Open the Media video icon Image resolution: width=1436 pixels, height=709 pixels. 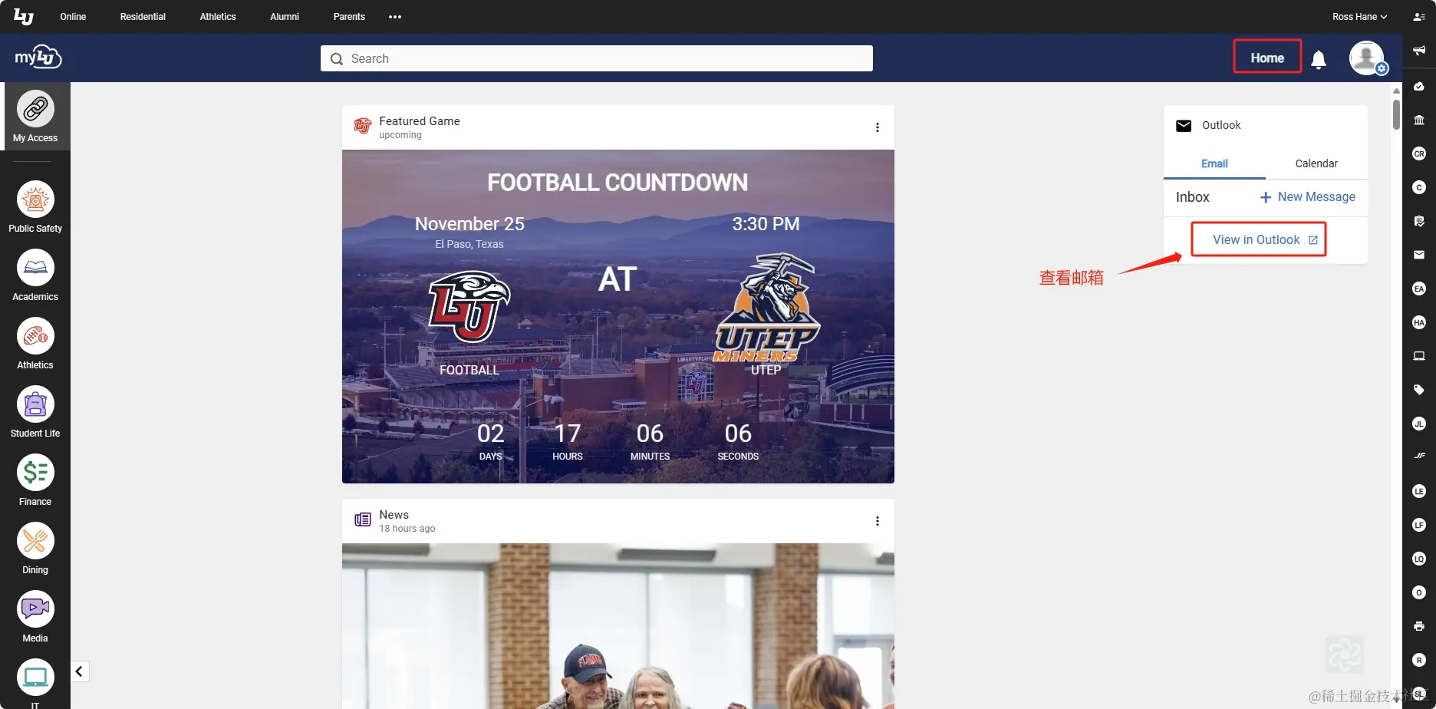coord(35,609)
